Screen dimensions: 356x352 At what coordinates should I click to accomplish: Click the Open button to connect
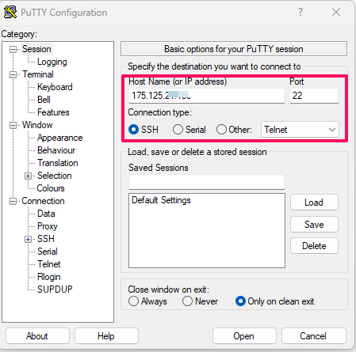244,336
